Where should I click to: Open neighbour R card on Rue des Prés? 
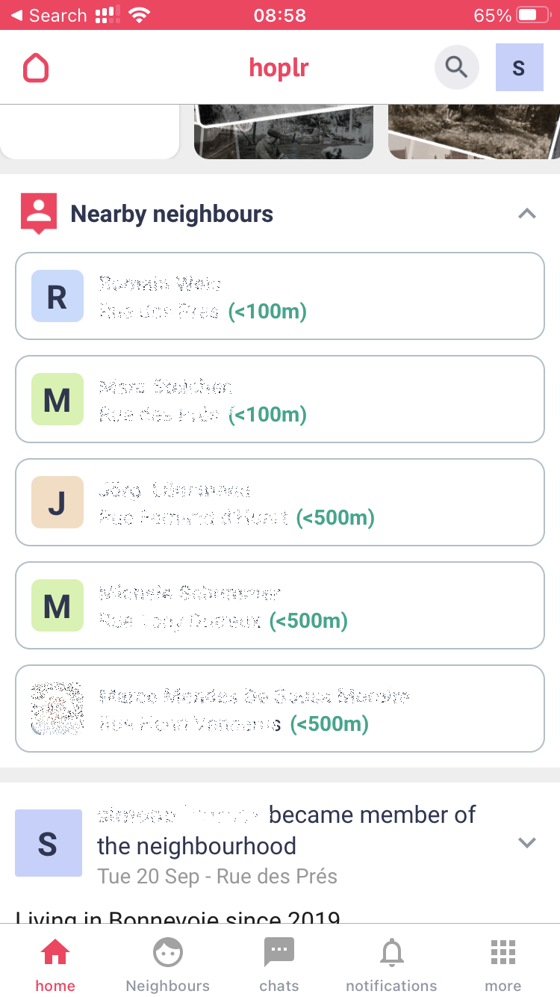pyautogui.click(x=280, y=296)
